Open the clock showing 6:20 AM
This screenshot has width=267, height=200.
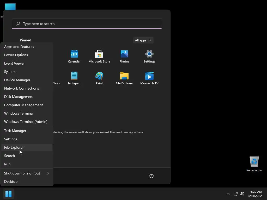pos(255,194)
